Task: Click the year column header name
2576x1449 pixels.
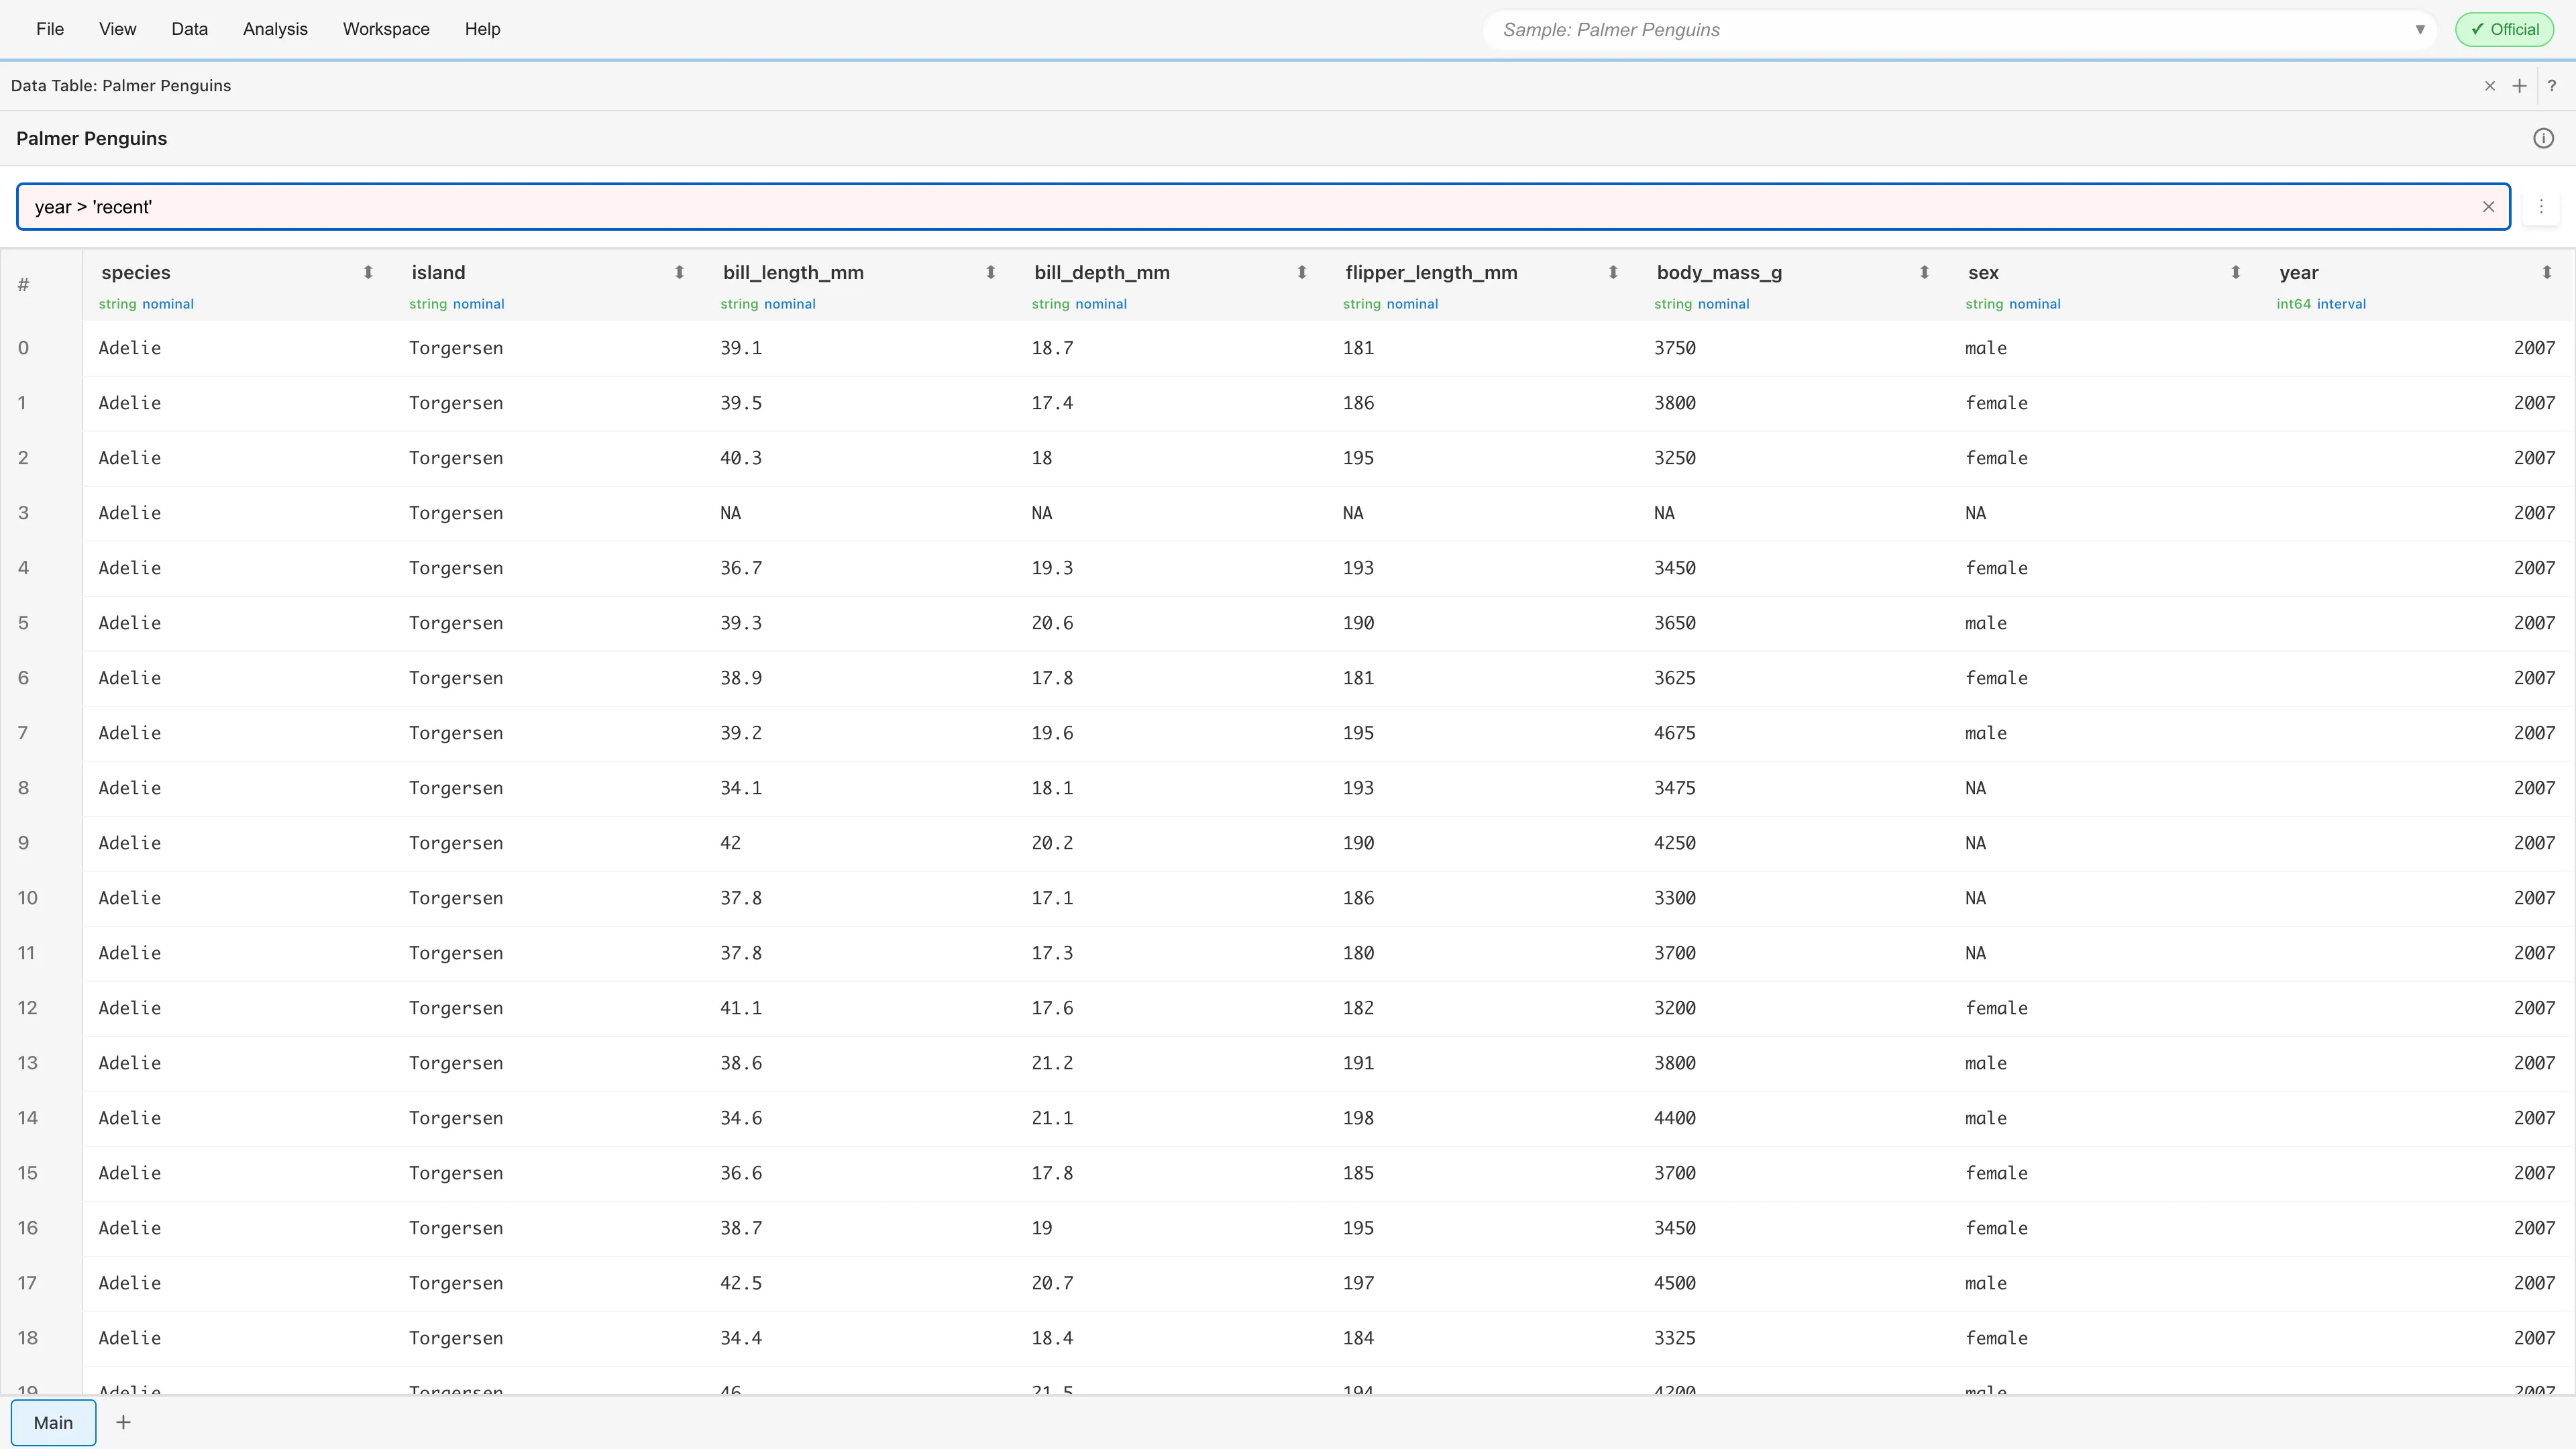Action: [2298, 272]
